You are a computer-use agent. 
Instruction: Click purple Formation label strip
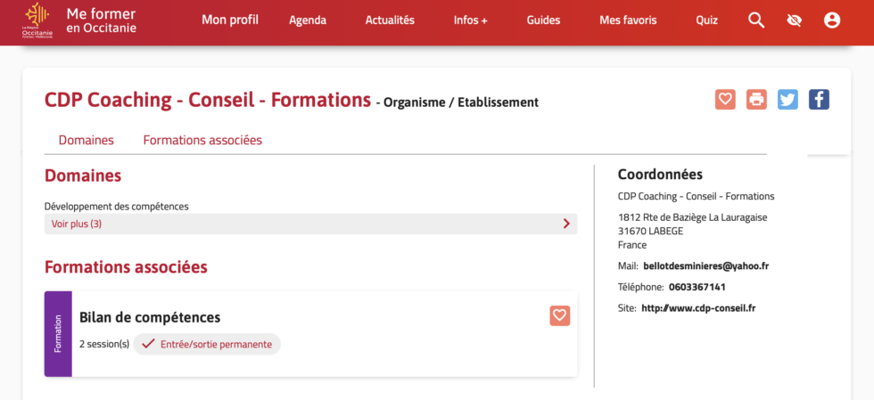click(58, 334)
